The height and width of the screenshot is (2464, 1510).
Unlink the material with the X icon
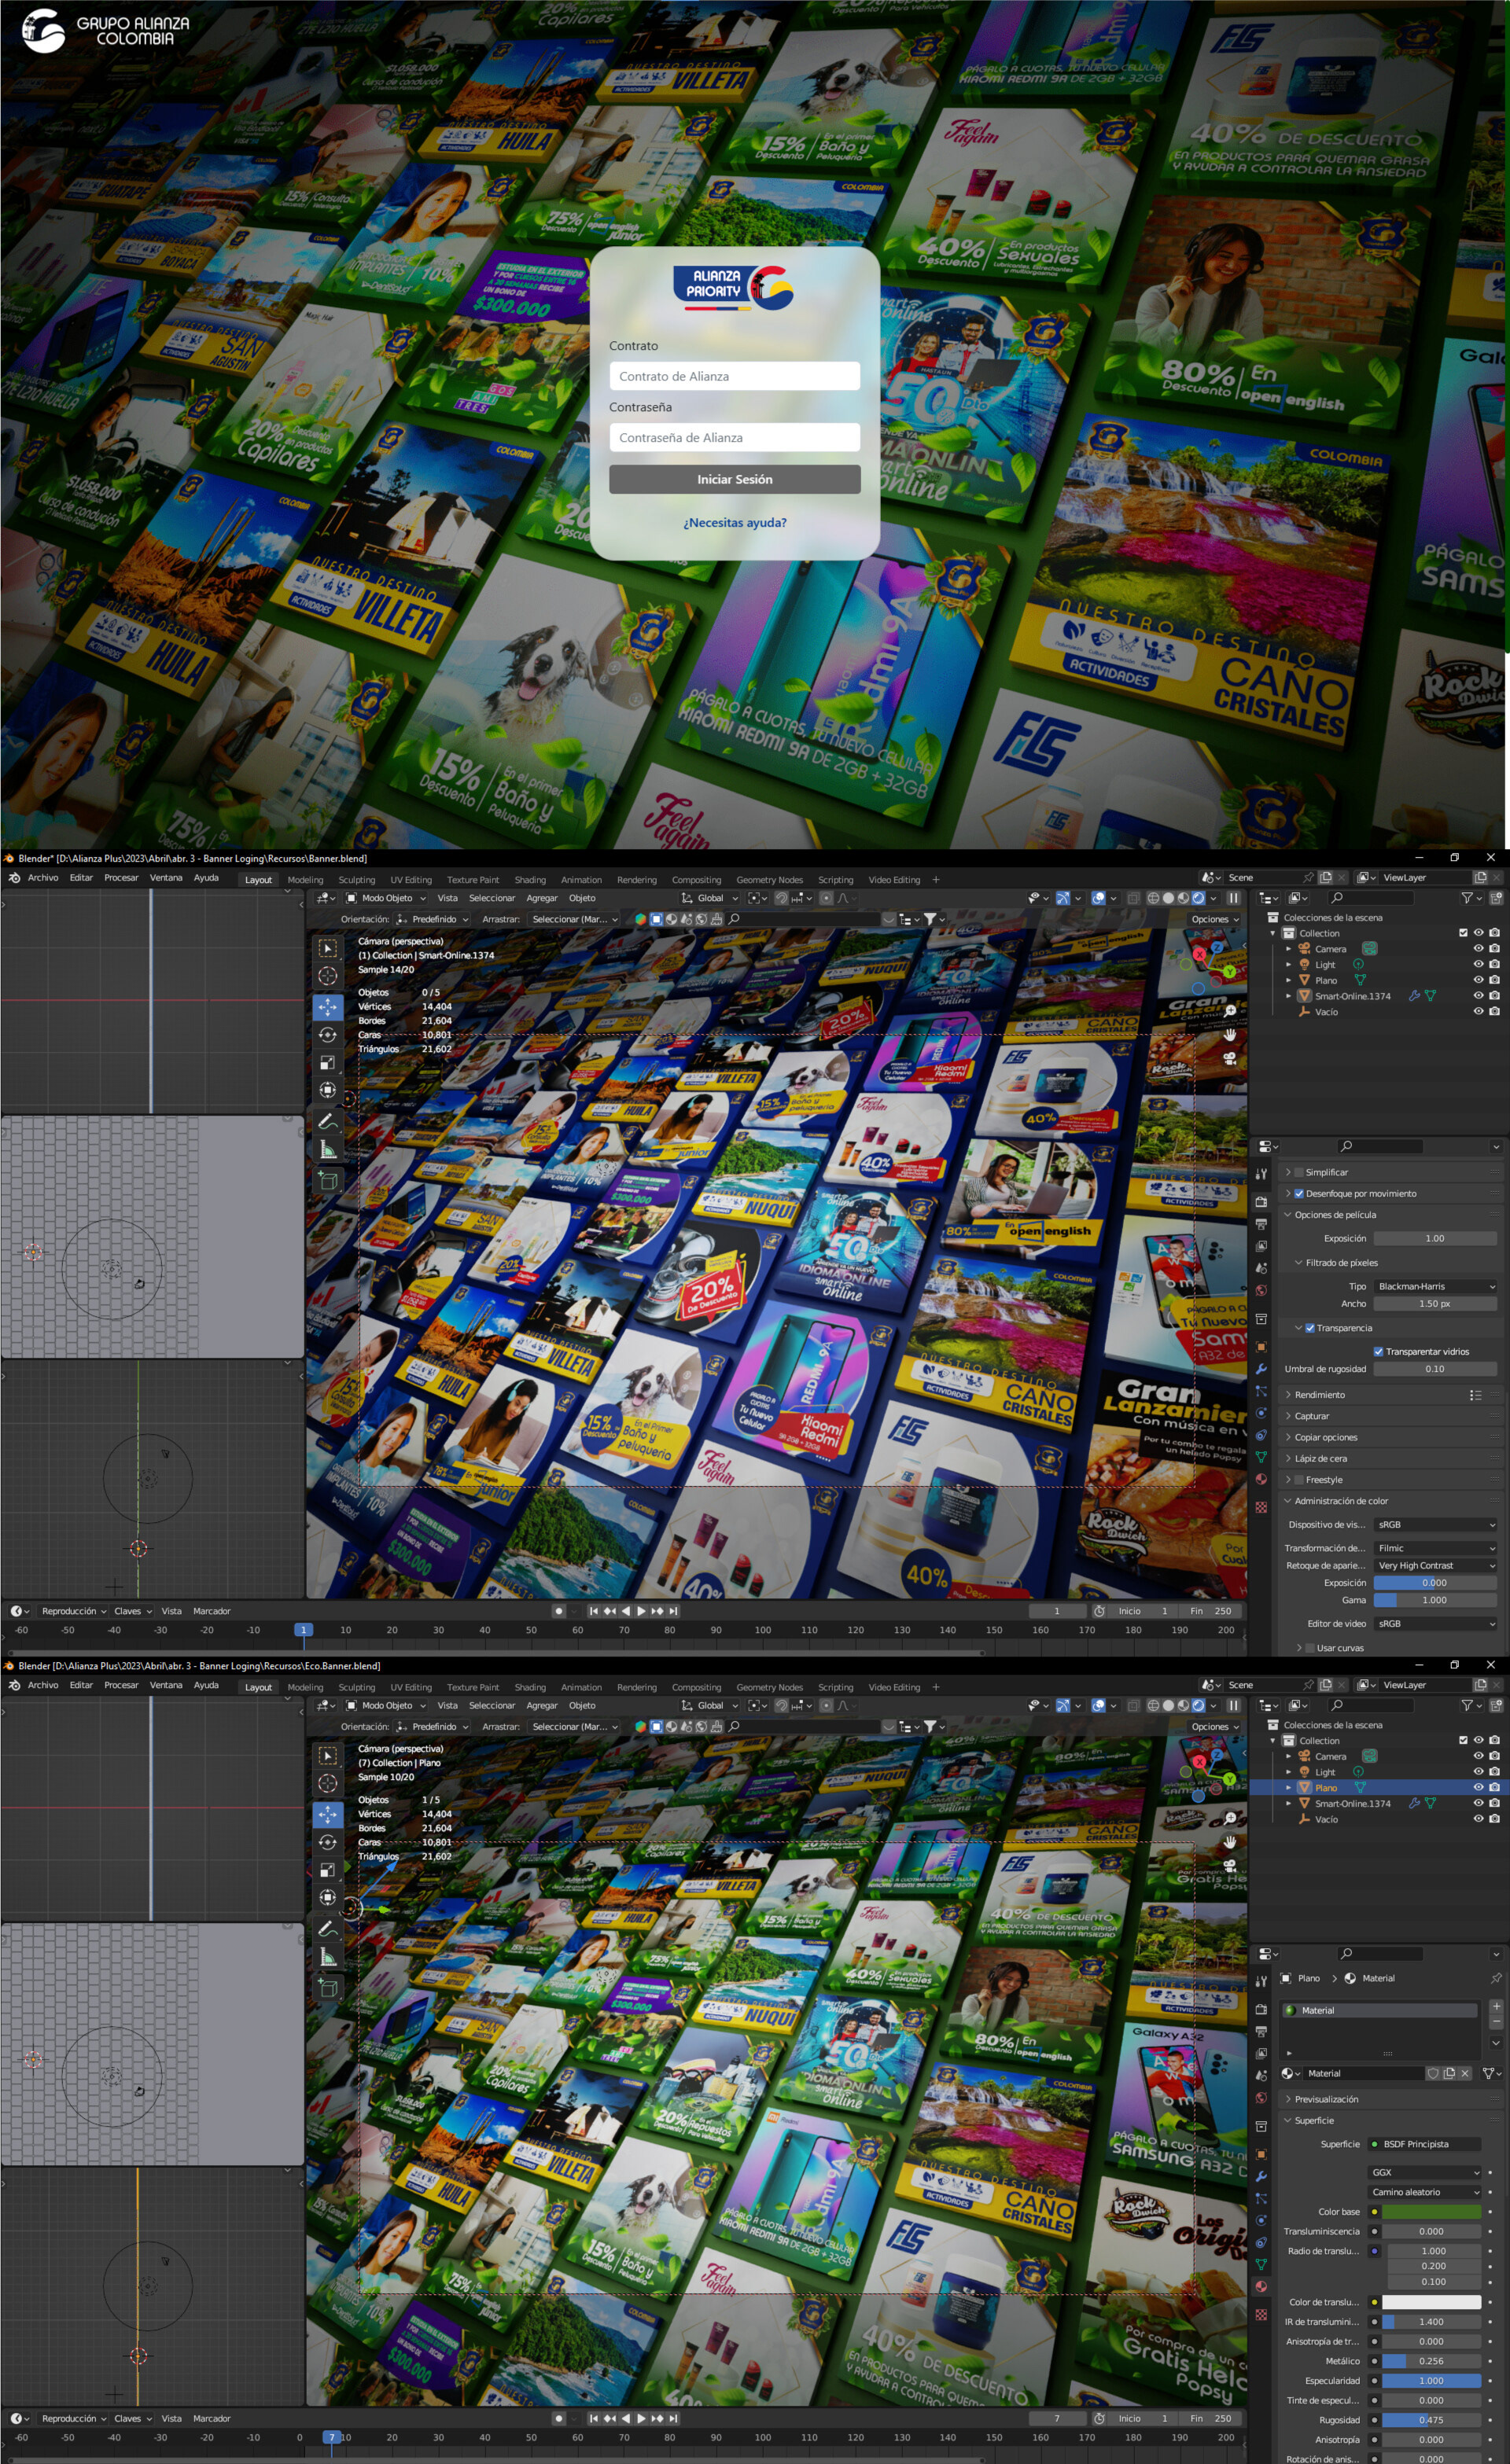pos(1464,2073)
